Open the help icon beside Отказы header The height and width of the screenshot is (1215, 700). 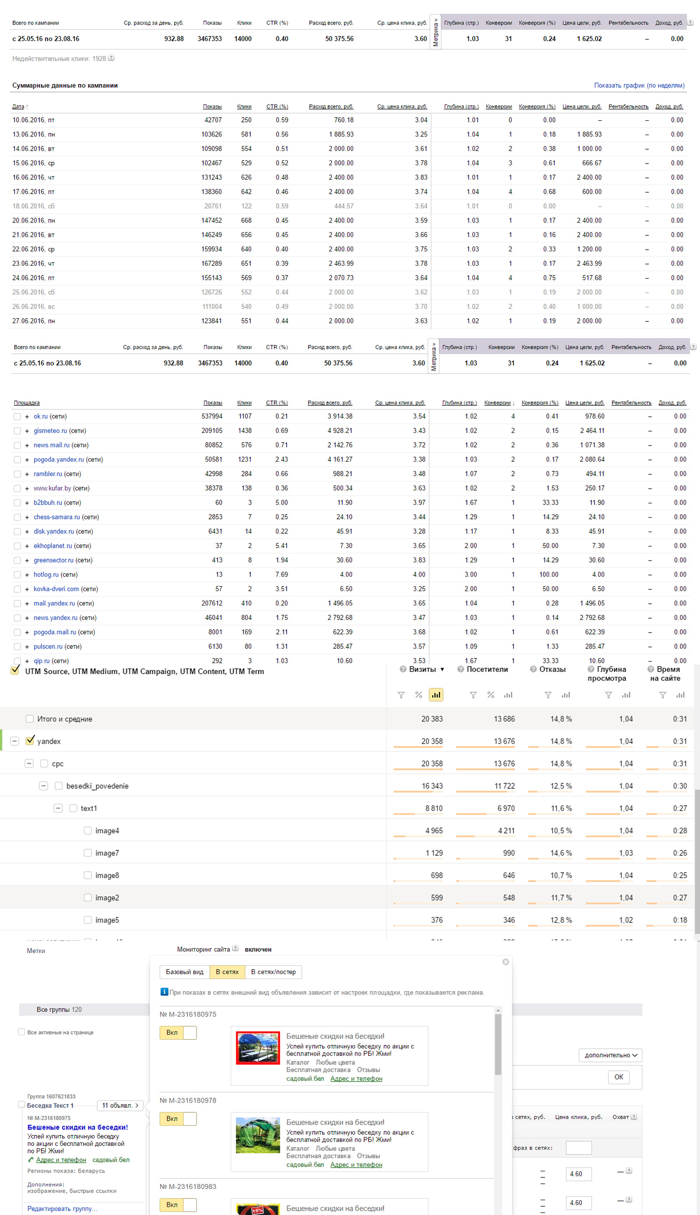pos(533,669)
